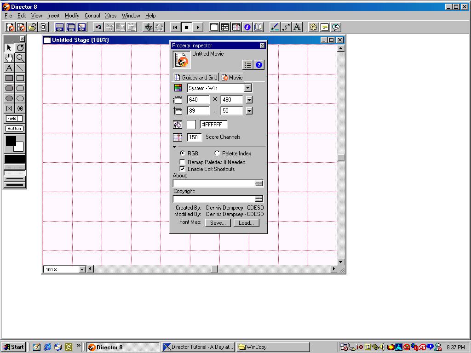
Task: Select the Line tool
Action: (x=20, y=68)
